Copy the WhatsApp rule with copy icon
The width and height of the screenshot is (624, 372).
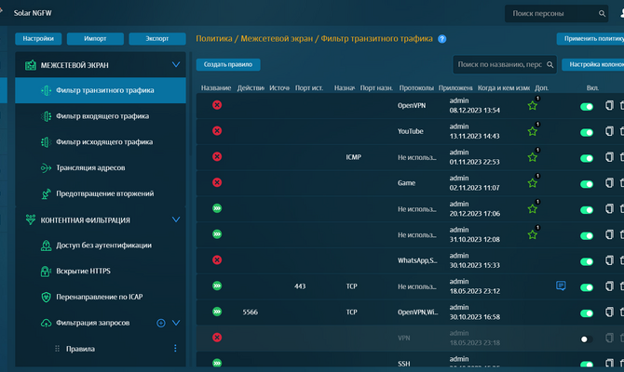click(x=609, y=260)
